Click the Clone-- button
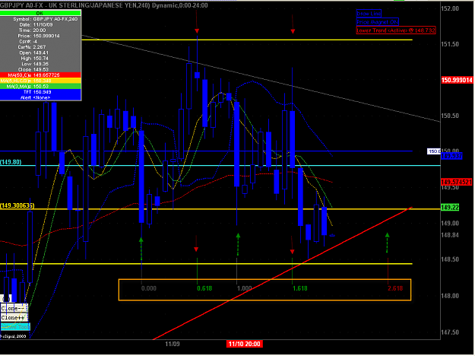 pyautogui.click(x=14, y=308)
